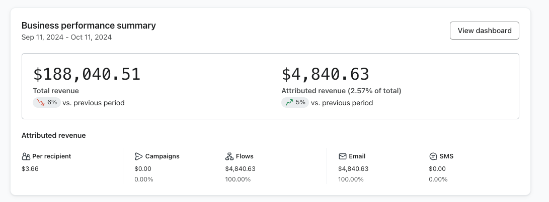Click the $3.66 per recipient value
This screenshot has height=202, width=549.
coord(30,169)
